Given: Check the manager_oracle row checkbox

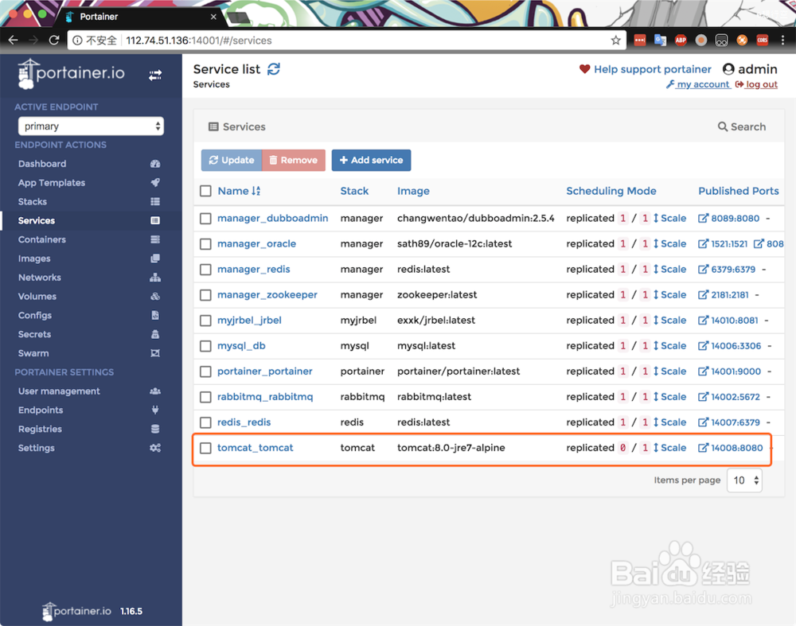Looking at the screenshot, I should tap(205, 244).
